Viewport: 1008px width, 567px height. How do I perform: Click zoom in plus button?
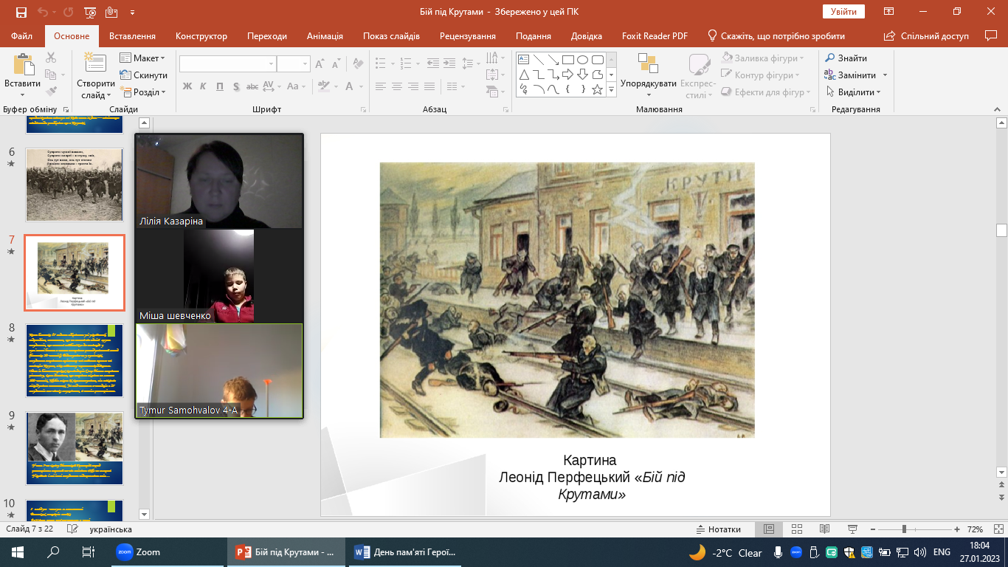coord(957,529)
